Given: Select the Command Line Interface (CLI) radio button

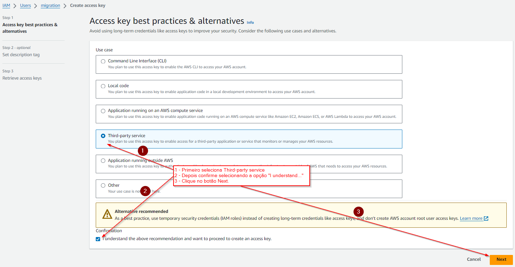Looking at the screenshot, I should (x=103, y=61).
